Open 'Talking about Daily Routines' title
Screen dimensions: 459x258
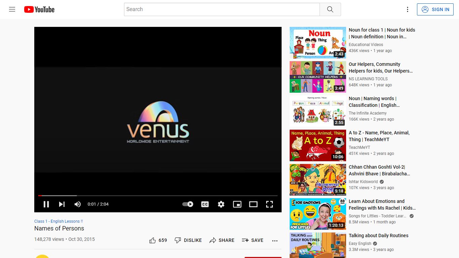tap(379, 235)
